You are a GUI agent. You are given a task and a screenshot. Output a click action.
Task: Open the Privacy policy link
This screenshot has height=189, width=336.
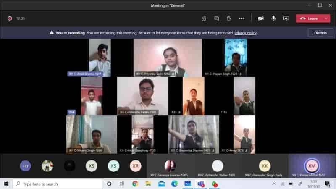245,33
